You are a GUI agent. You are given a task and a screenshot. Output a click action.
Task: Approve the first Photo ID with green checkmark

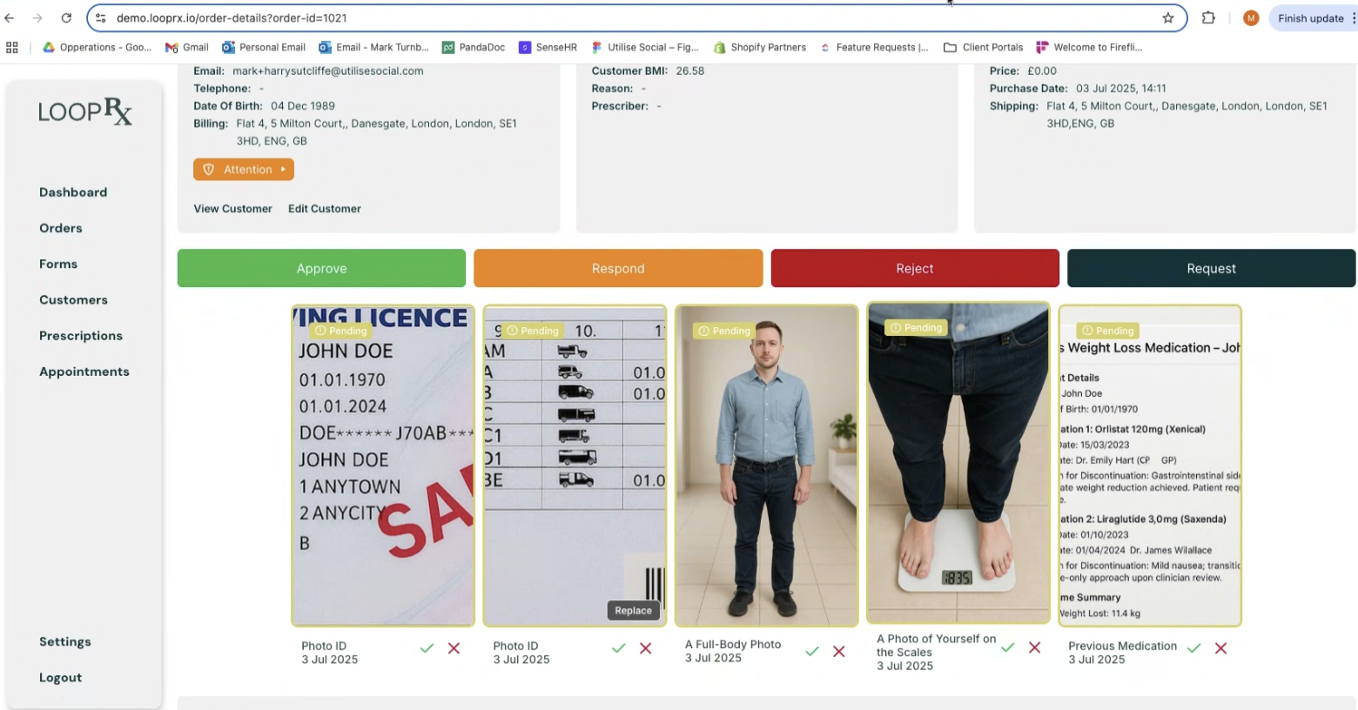[x=427, y=648]
